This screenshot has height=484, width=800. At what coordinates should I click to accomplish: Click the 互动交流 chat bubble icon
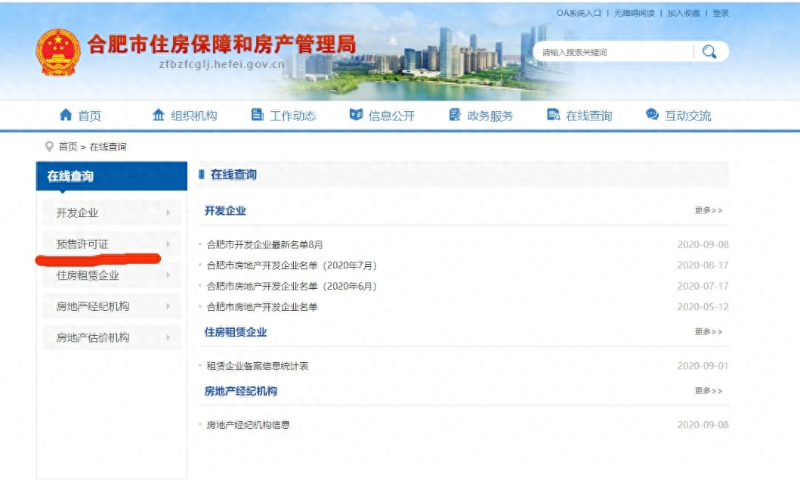652,115
